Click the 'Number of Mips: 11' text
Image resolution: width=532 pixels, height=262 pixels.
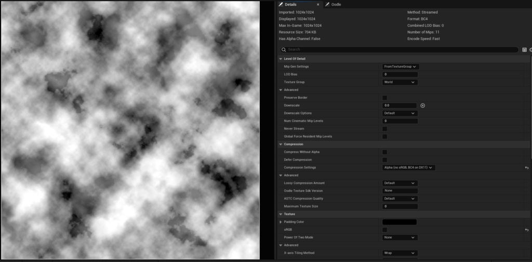[423, 32]
